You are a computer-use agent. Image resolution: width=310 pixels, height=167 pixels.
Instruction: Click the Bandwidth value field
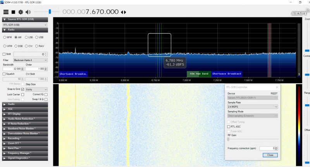coord(13,69)
